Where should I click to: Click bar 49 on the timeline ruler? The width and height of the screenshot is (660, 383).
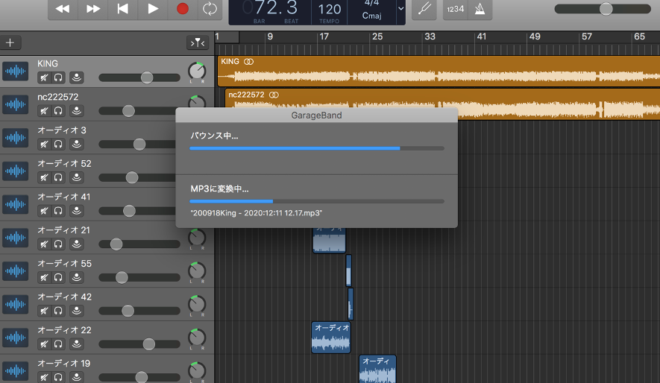(x=535, y=37)
